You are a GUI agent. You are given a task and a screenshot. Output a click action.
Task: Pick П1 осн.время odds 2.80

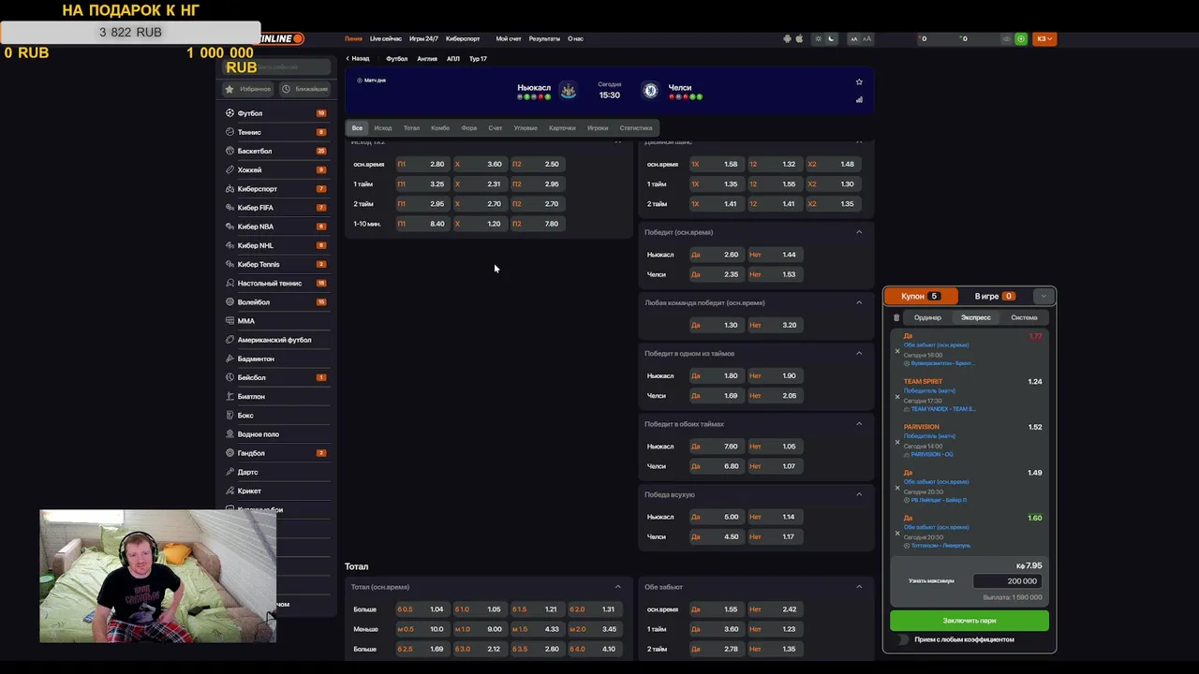click(x=422, y=164)
